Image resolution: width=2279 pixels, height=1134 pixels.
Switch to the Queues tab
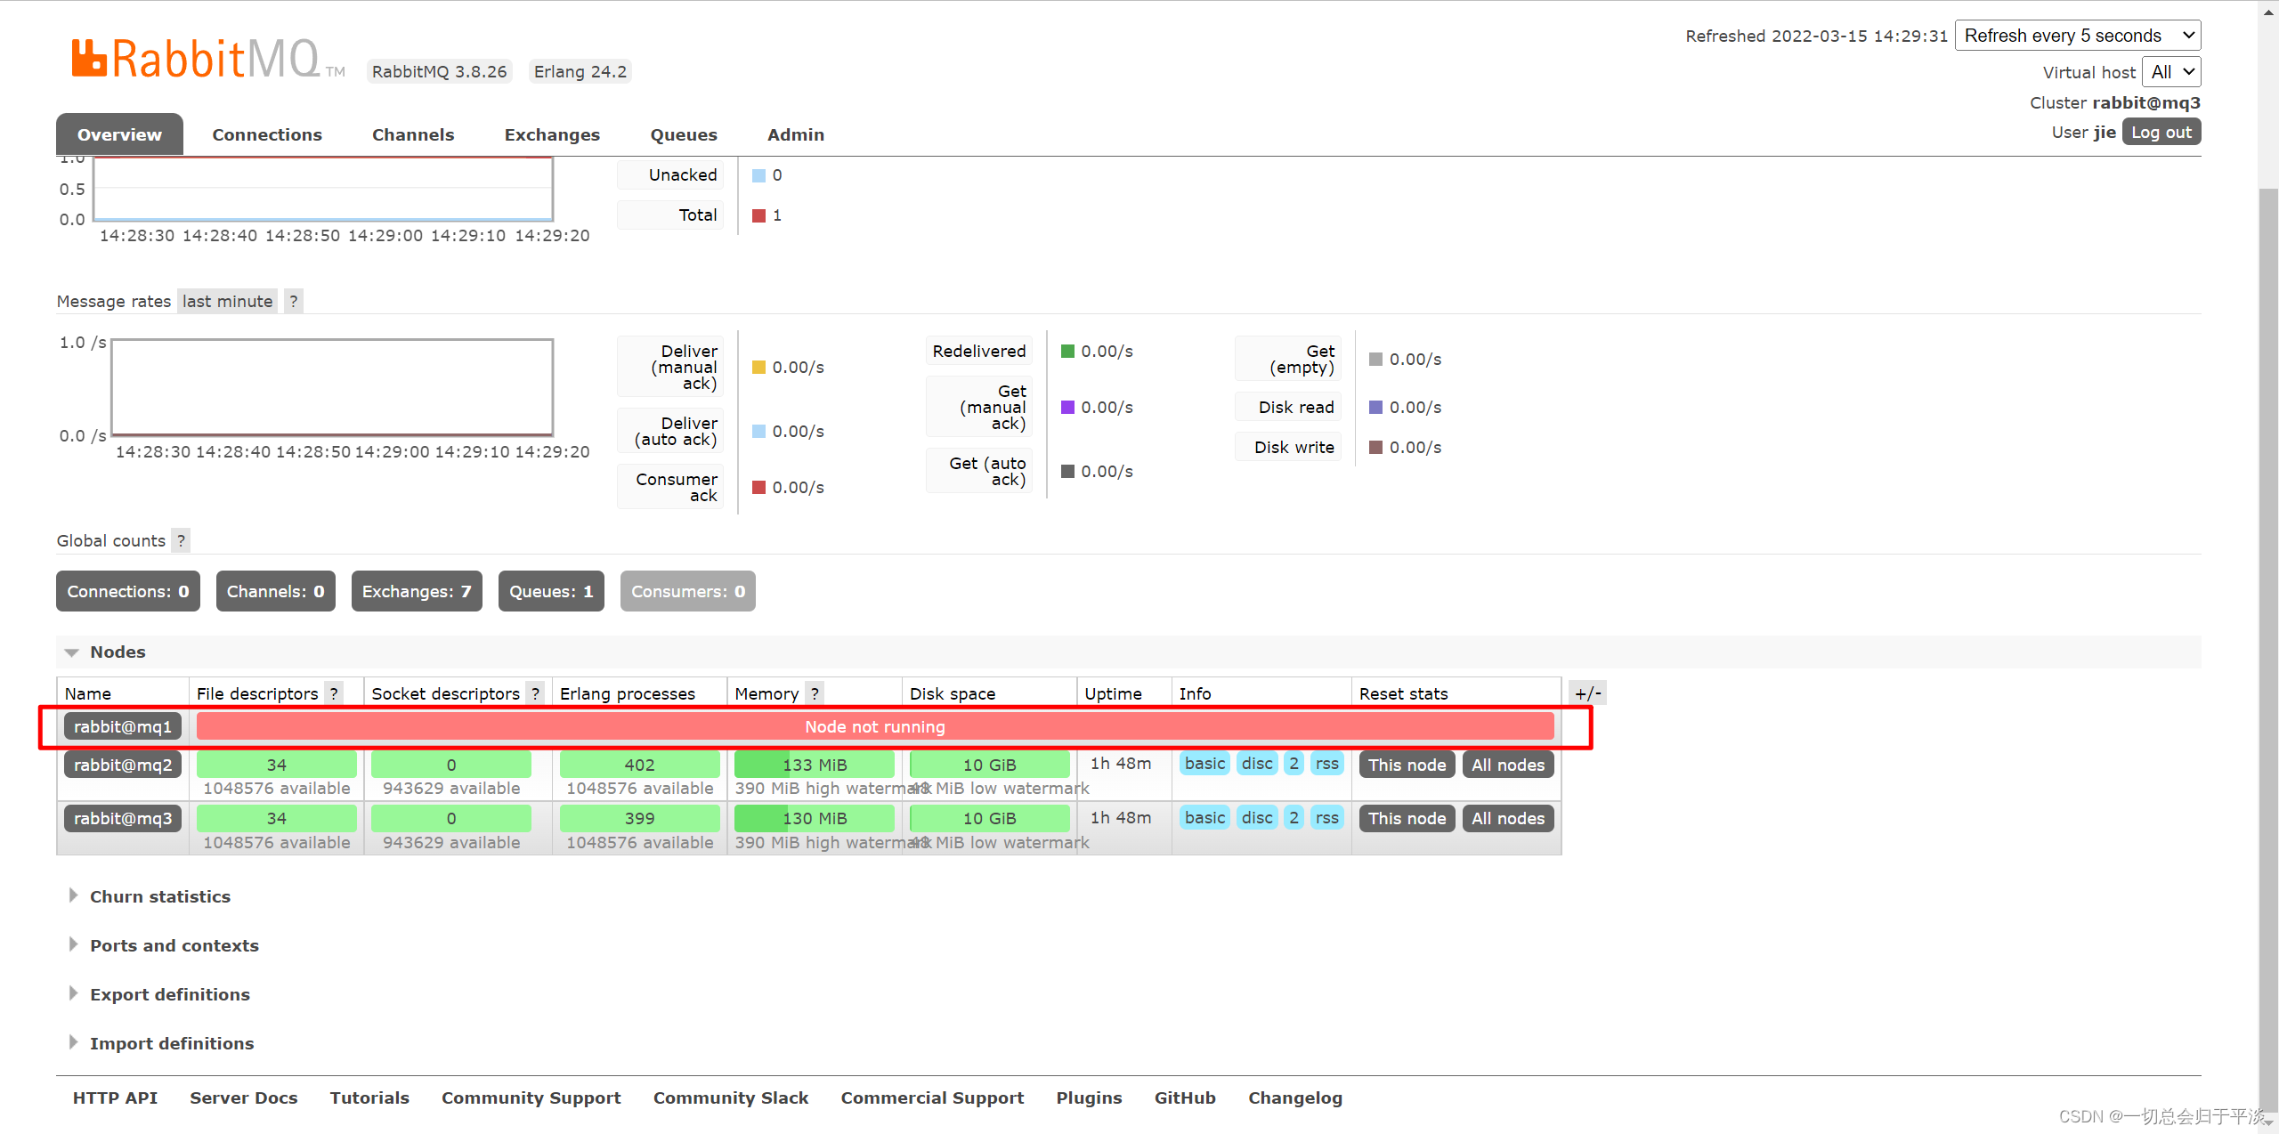[x=683, y=135]
